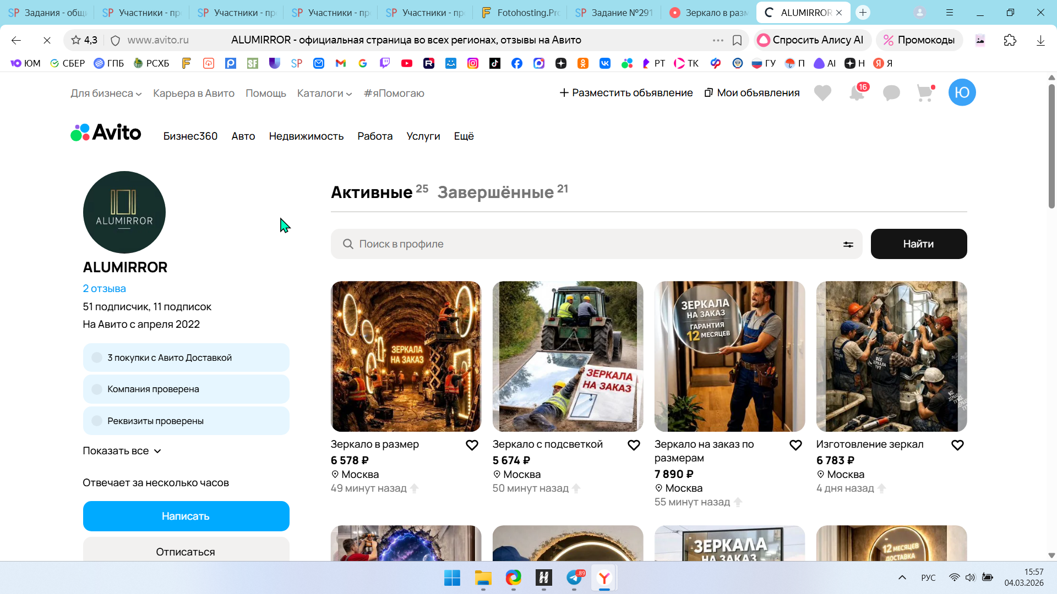Screen dimensions: 1057x594
Task: Expand "Показать все" badges list
Action: [122, 451]
